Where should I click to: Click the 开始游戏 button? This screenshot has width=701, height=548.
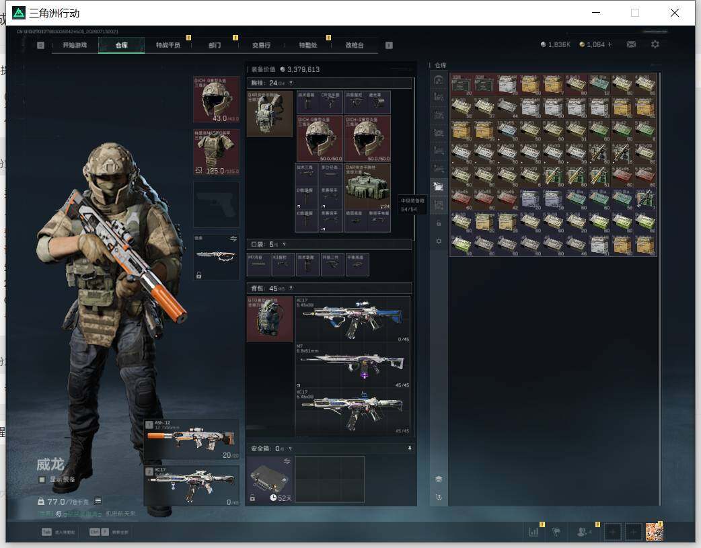tap(75, 45)
